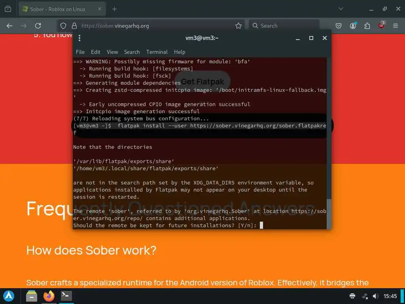Image resolution: width=405 pixels, height=304 pixels.
Task: Open the terminal Edit menu
Action: (96, 52)
